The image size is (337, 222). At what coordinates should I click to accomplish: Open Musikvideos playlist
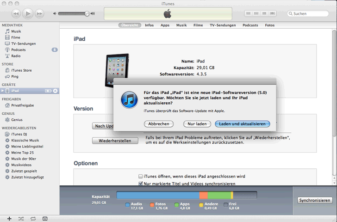coord(21,165)
